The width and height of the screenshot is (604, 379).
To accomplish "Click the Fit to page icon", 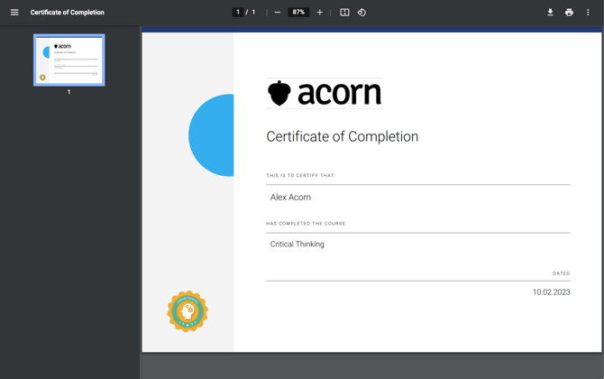I will [344, 13].
